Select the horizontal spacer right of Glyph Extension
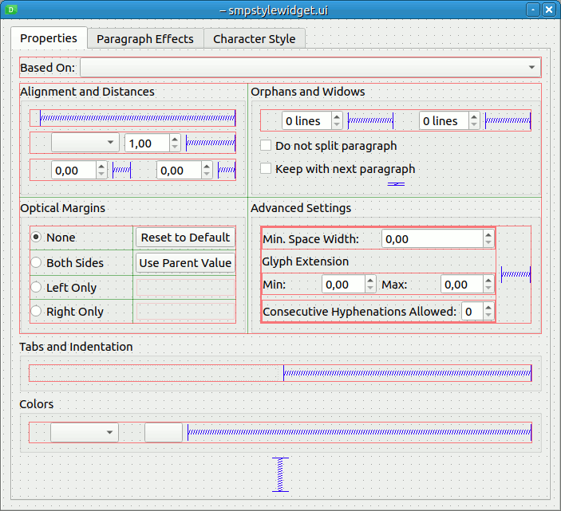 516,274
